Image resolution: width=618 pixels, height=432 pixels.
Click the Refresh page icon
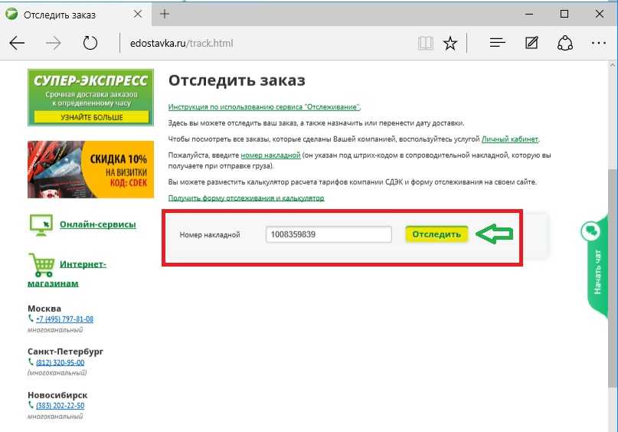click(90, 44)
